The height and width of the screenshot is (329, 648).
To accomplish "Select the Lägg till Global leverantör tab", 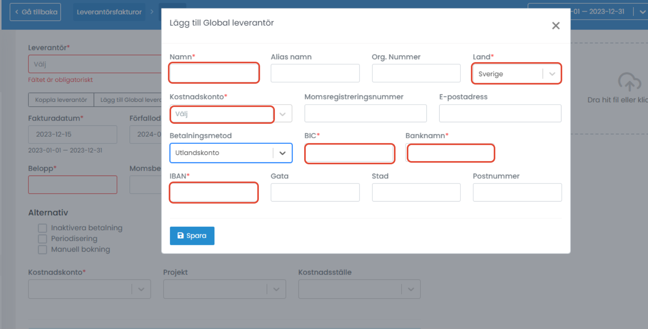I will [128, 100].
